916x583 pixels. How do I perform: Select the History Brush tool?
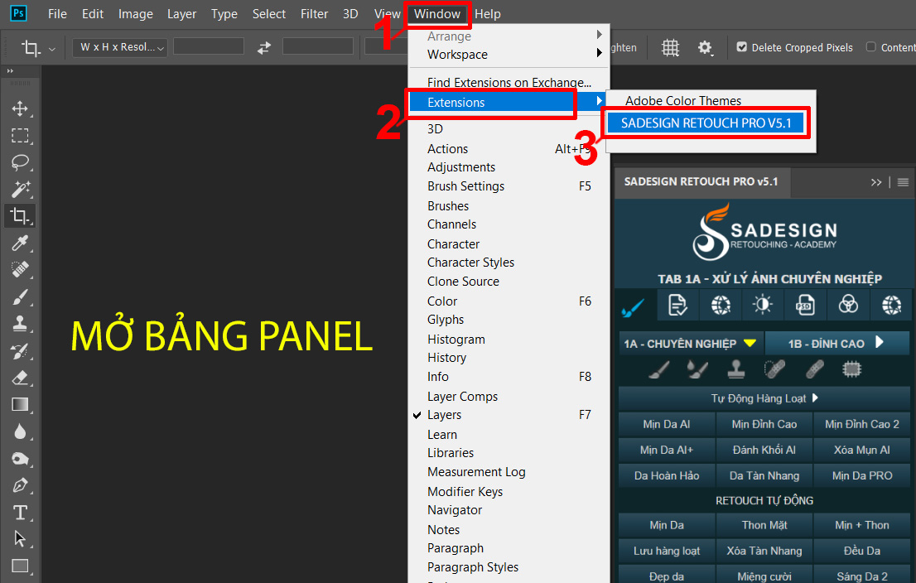click(20, 350)
